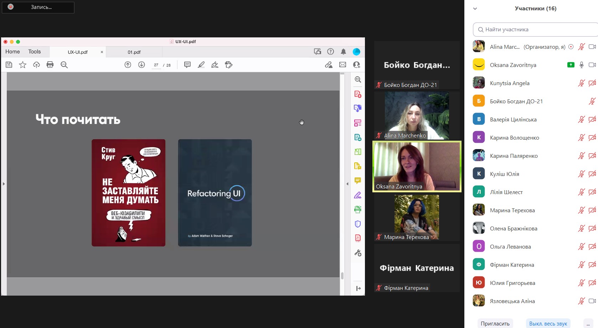This screenshot has width=598, height=328.
Task: Click the add people share icon
Action: pyautogui.click(x=356, y=64)
